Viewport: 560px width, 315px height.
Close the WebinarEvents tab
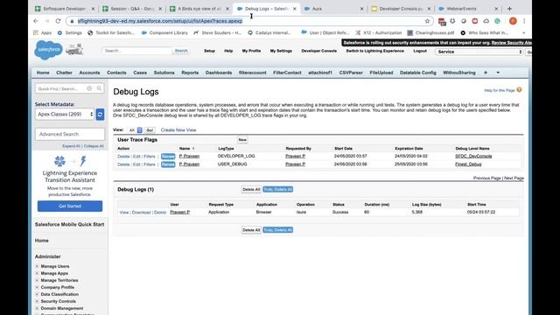pyautogui.click(x=496, y=9)
